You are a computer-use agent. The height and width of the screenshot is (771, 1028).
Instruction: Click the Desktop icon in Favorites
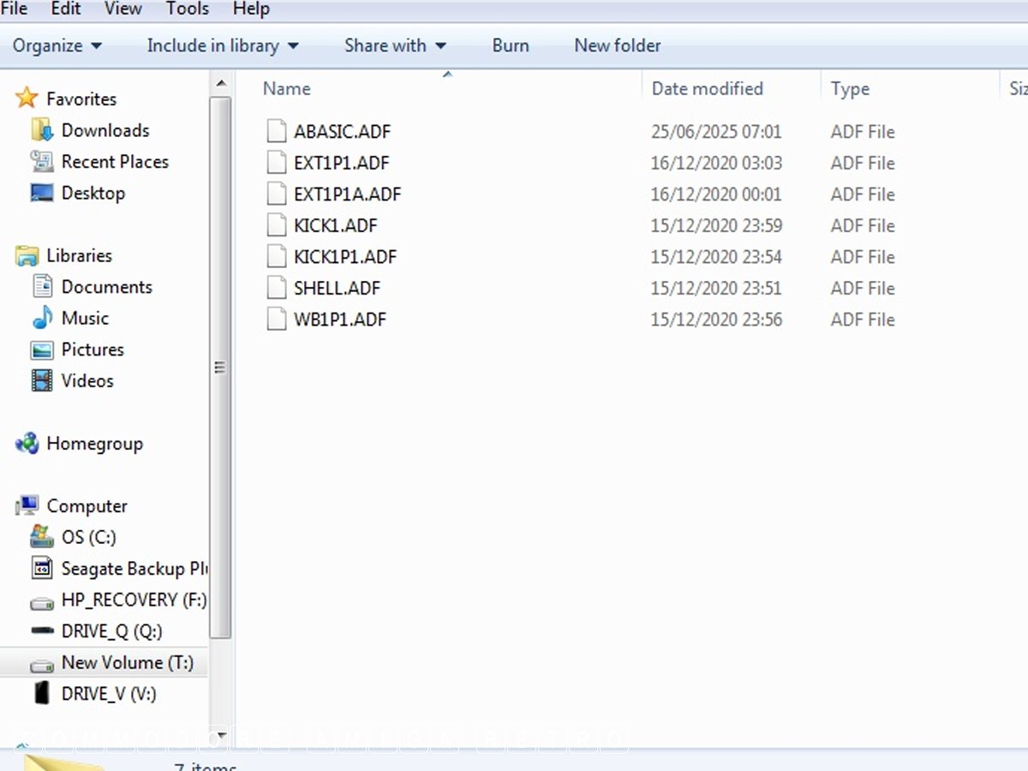point(42,193)
